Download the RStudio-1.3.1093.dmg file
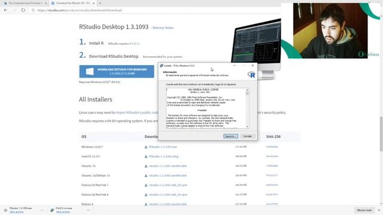 pyautogui.click(x=163, y=156)
